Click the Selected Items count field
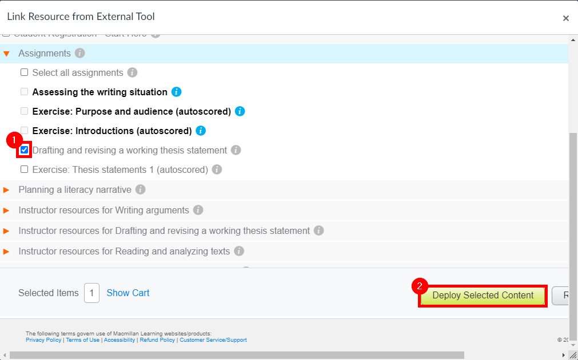The height and width of the screenshot is (360, 578). click(x=91, y=293)
